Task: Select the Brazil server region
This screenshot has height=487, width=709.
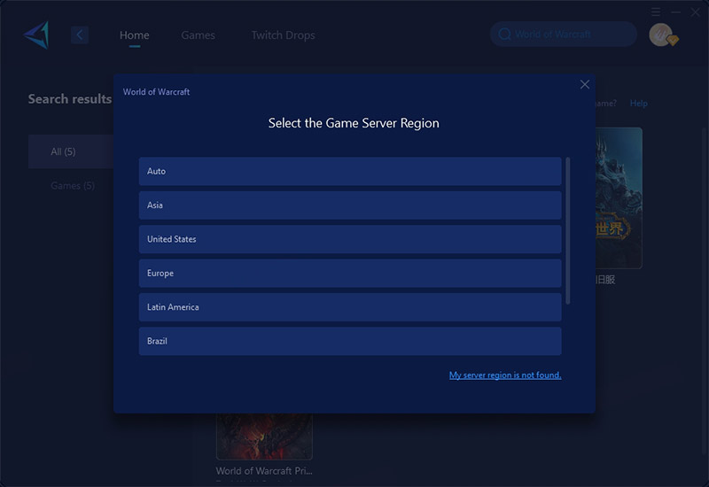Action: click(350, 341)
